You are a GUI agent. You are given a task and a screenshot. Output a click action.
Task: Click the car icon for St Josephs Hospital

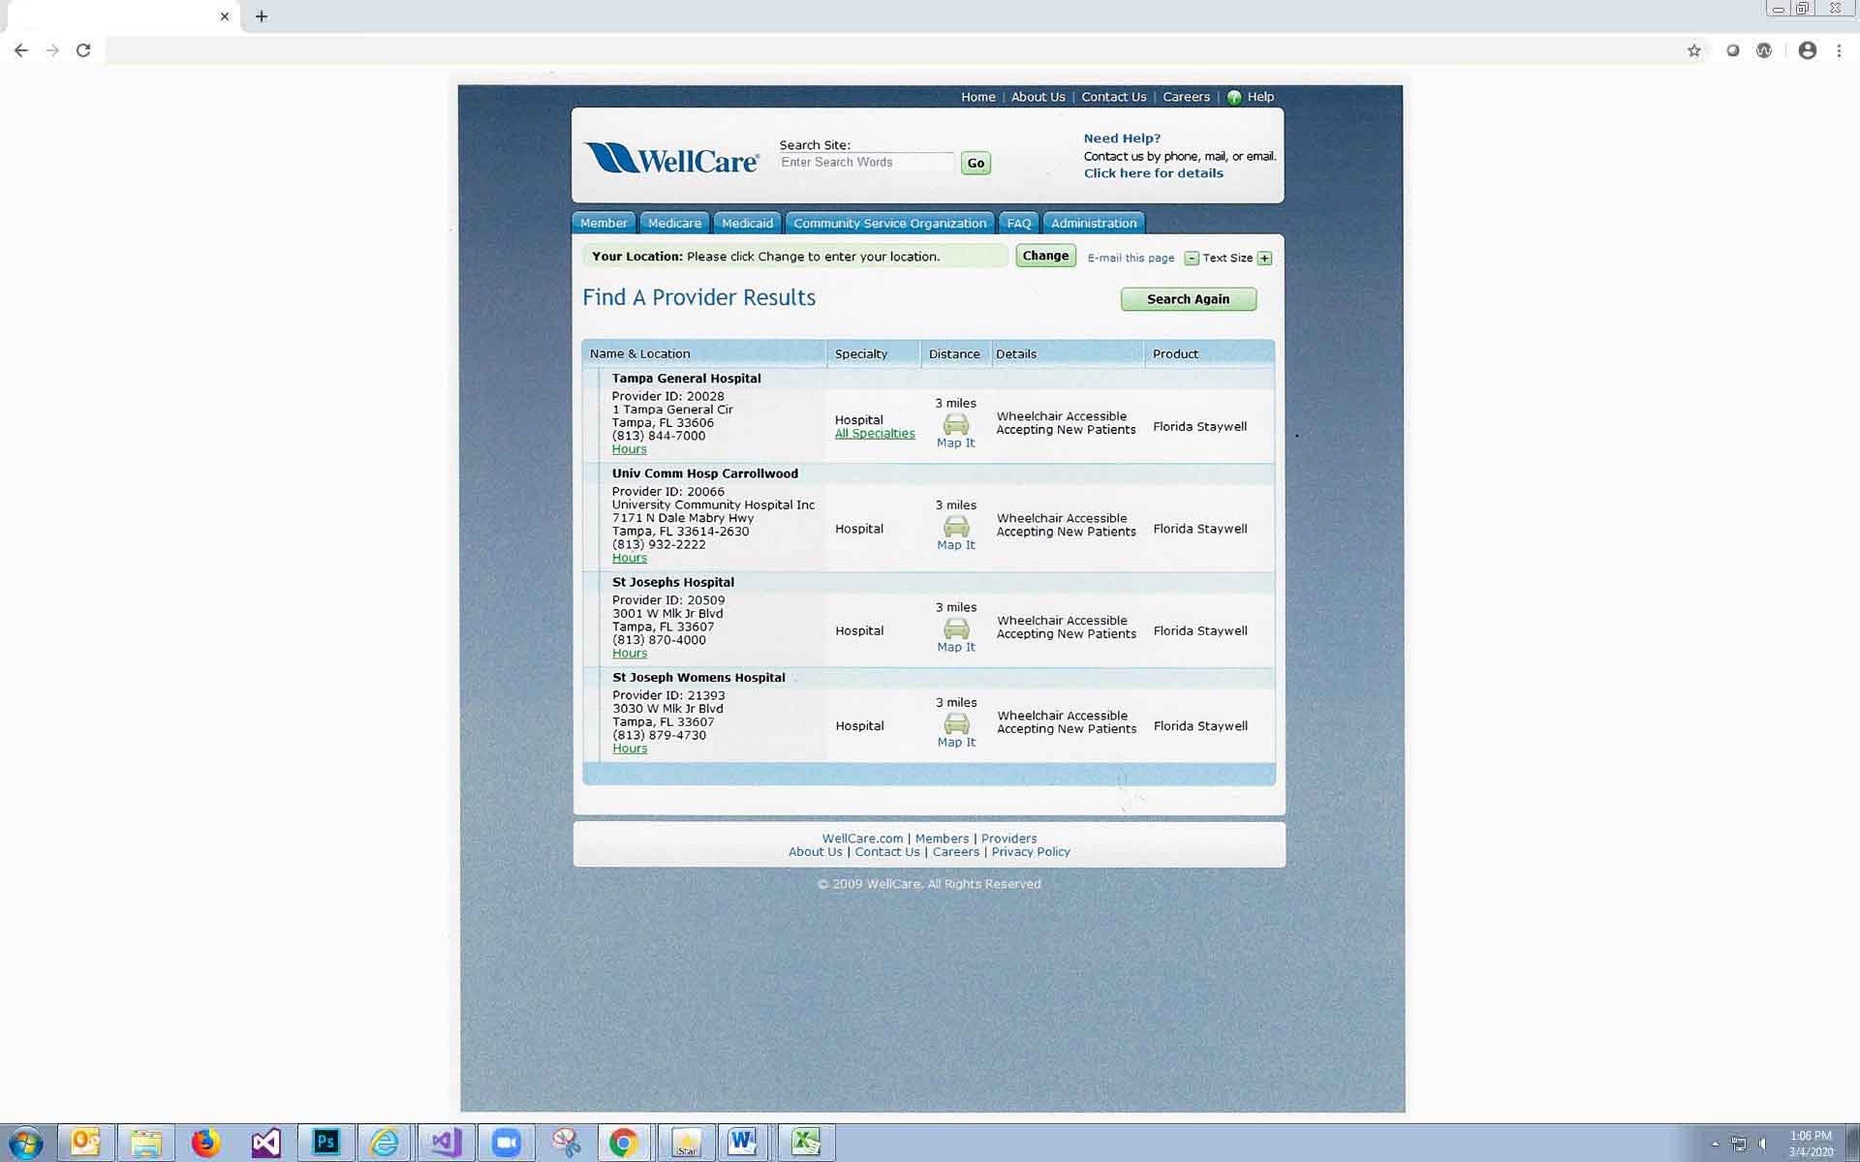click(x=956, y=628)
